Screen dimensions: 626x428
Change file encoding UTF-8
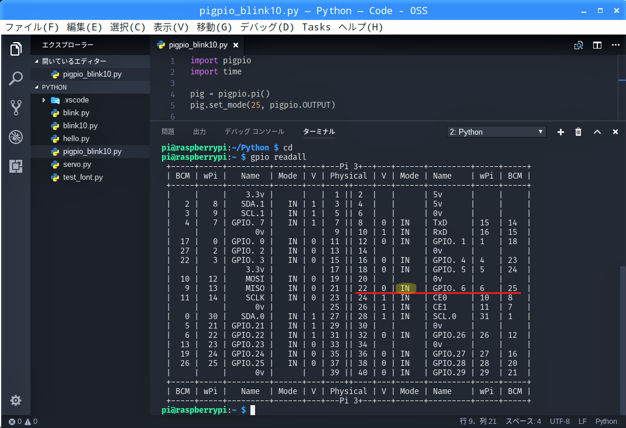tap(560, 421)
